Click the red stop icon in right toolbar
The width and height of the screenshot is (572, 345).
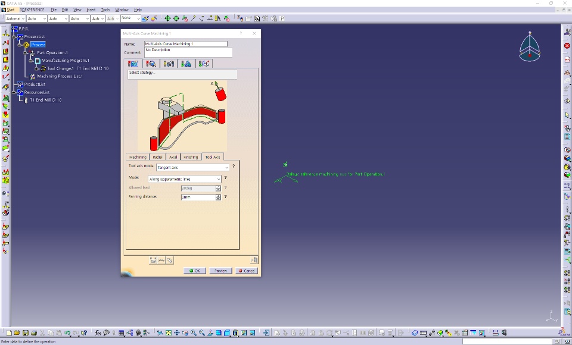(567, 46)
